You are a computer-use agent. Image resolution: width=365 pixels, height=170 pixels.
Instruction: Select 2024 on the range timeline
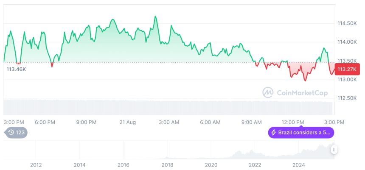299,164
